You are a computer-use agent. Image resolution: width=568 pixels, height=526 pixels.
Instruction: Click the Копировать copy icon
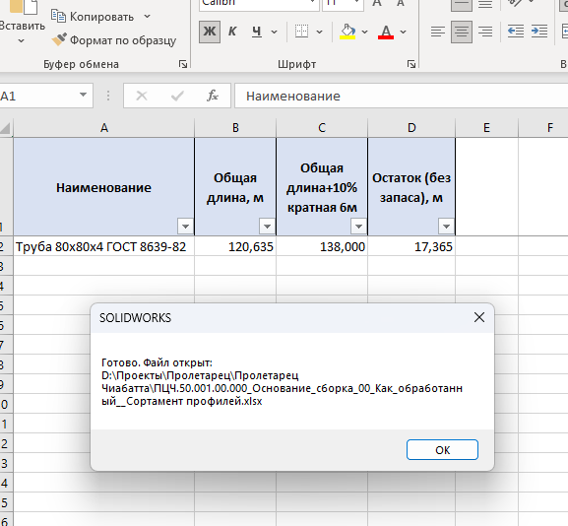pos(58,17)
